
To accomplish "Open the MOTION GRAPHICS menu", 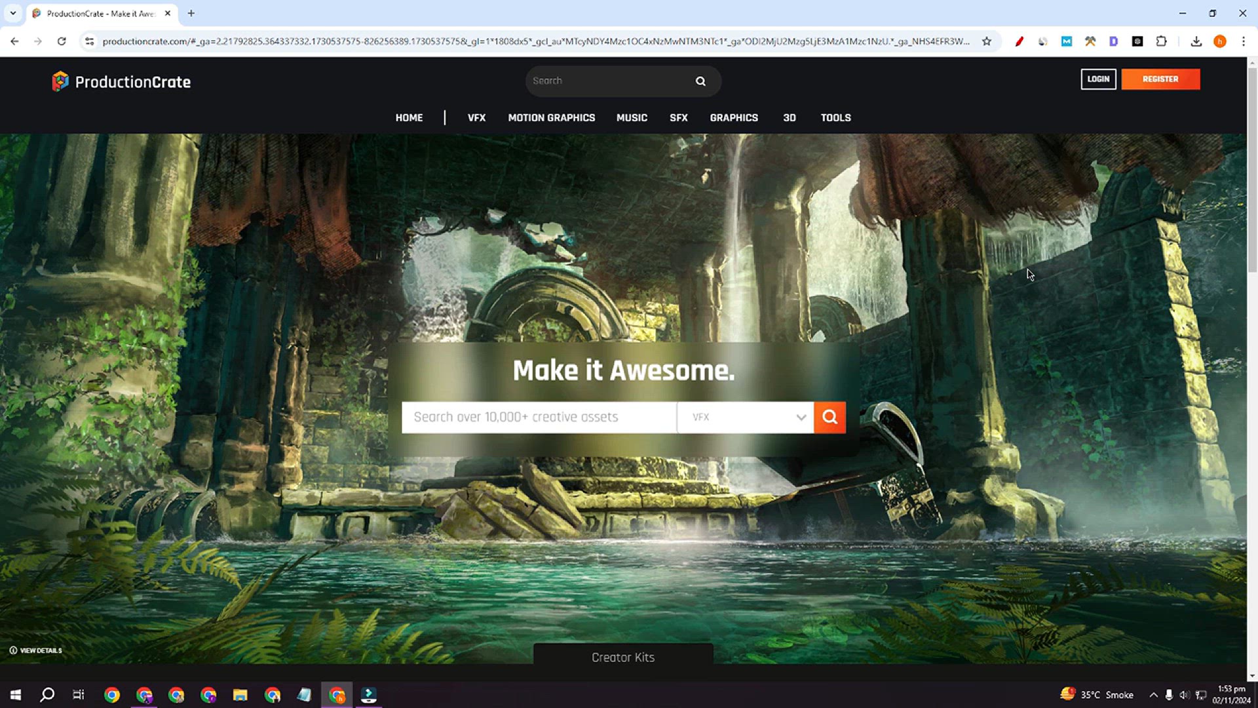I will 552,118.
